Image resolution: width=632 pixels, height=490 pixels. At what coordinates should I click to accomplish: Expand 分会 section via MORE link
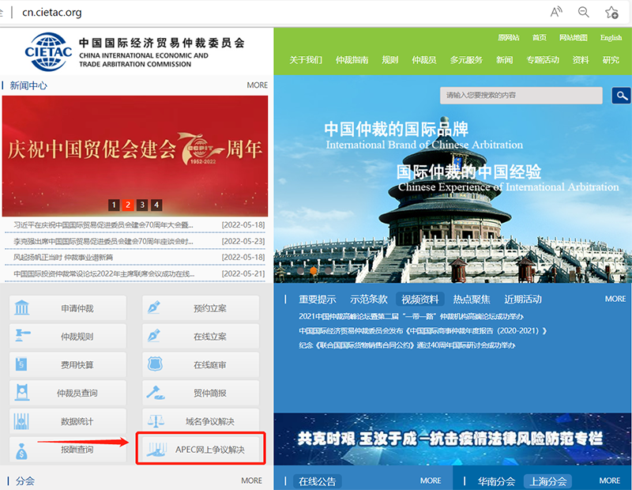click(251, 480)
